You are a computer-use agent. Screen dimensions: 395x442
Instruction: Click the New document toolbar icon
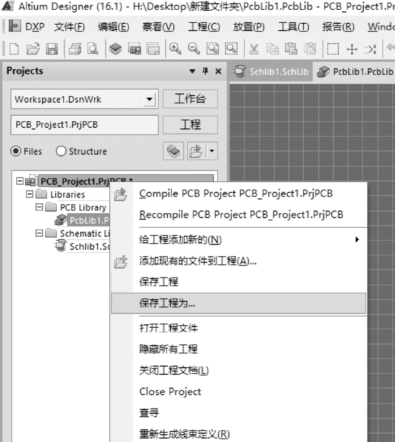(14, 49)
